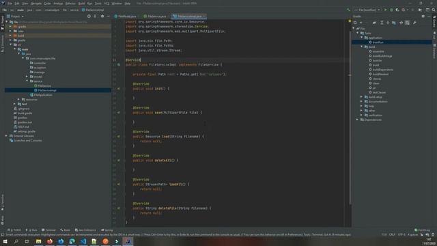Open File Explorer from taskbar
The height and width of the screenshot is (246, 437).
pos(38,241)
